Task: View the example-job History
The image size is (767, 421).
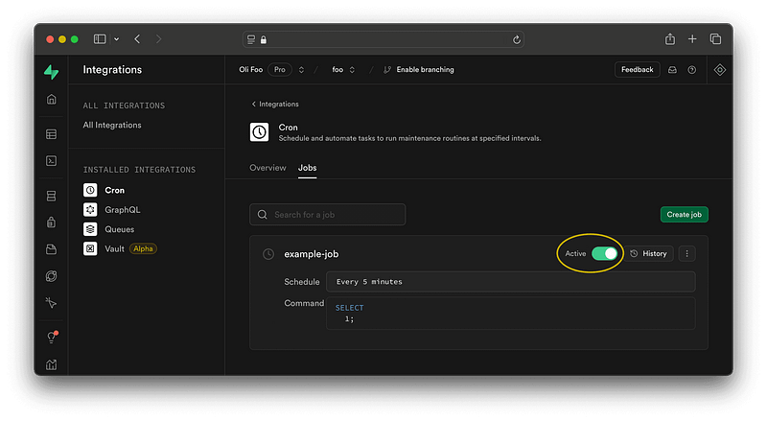Action: click(649, 253)
